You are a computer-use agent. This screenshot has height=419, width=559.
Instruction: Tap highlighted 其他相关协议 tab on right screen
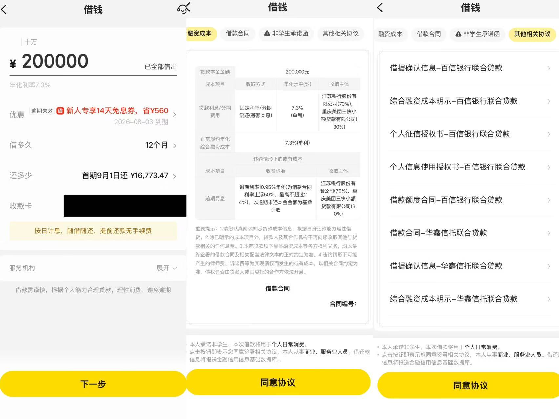point(532,34)
